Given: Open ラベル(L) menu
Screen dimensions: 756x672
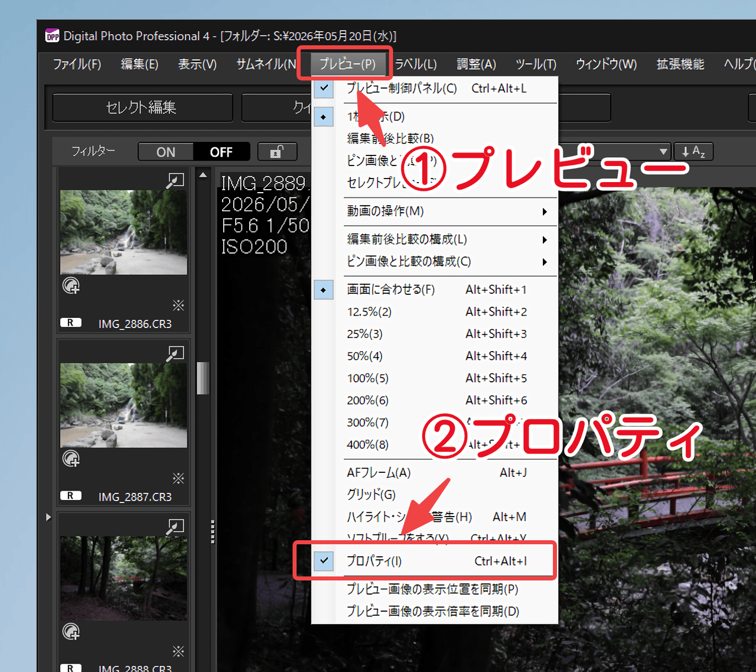Looking at the screenshot, I should 416,64.
